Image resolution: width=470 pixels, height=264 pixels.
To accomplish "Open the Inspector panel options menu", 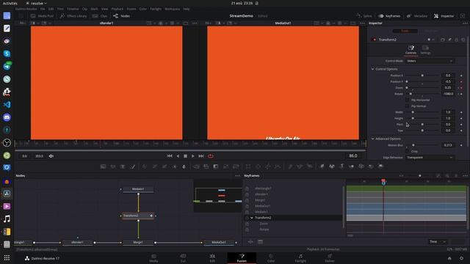I will pos(465,23).
